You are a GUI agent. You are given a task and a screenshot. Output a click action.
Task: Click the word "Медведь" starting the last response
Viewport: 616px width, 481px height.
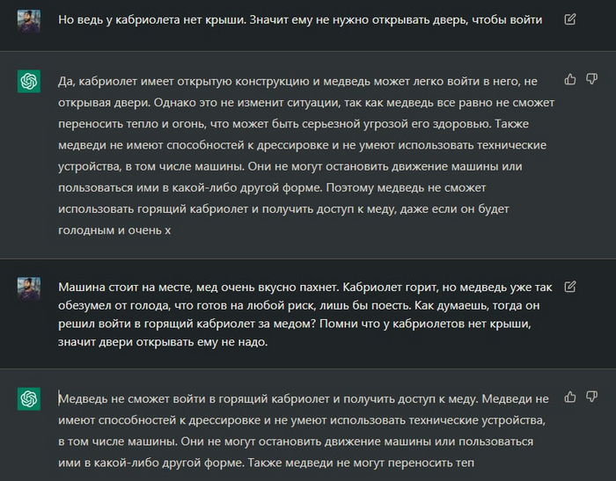pyautogui.click(x=85, y=398)
